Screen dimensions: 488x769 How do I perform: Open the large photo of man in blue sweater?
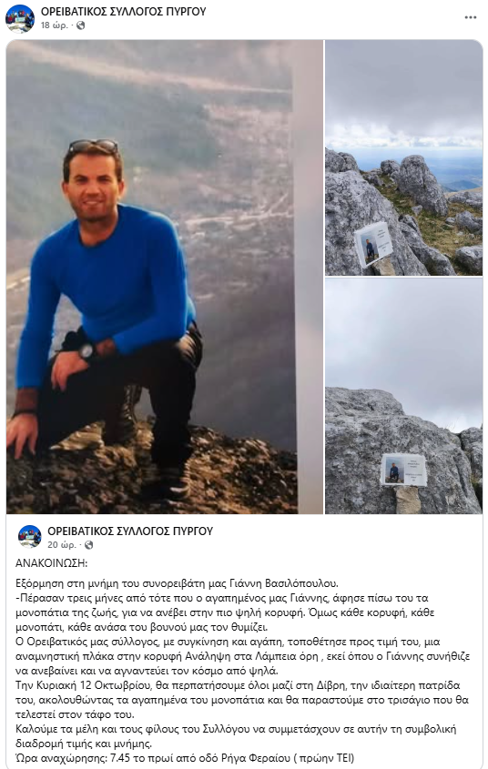coord(164,277)
